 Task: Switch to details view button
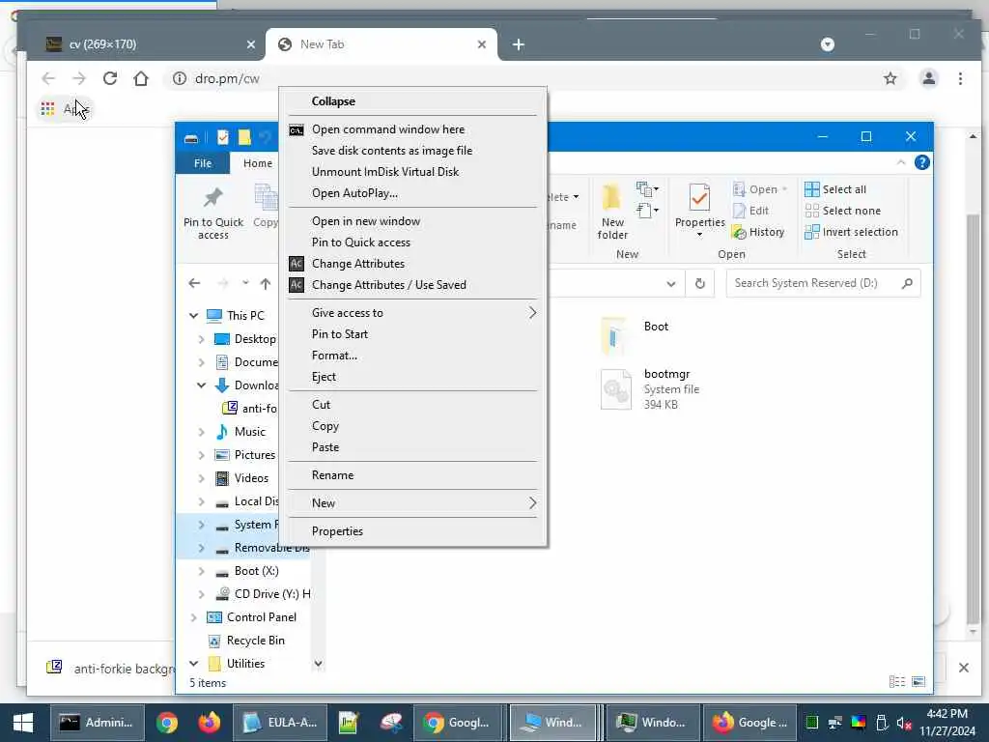pos(897,681)
